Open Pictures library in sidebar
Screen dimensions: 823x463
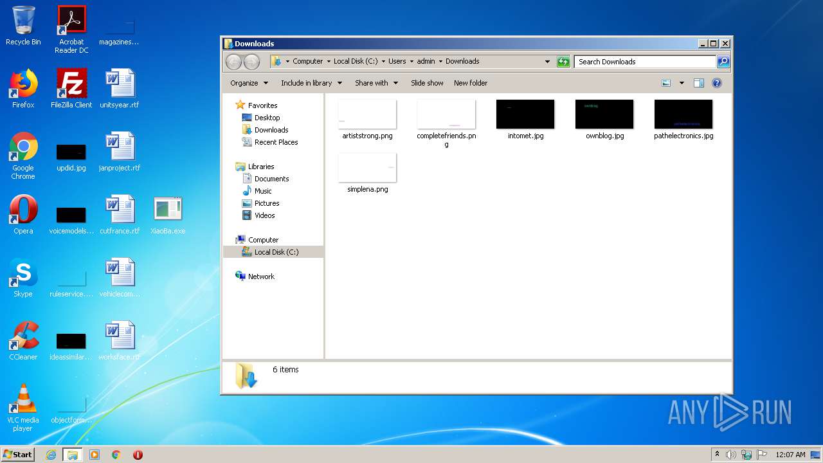point(260,203)
